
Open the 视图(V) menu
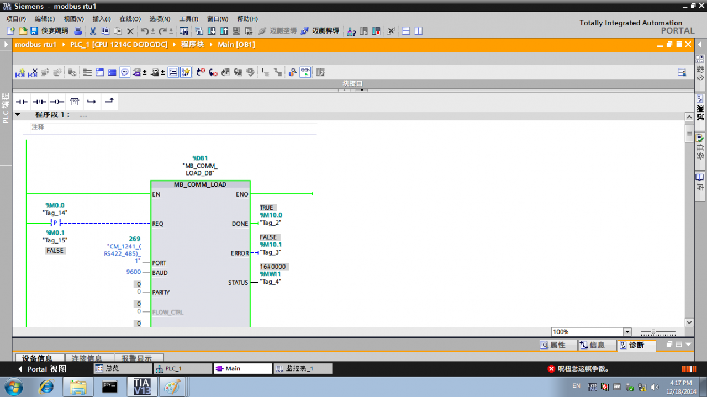pyautogui.click(x=73, y=19)
